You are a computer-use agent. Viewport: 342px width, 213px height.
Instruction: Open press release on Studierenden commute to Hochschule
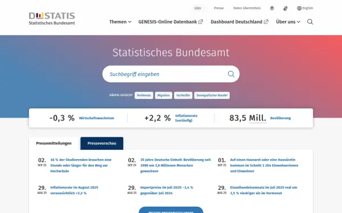coord(81,165)
